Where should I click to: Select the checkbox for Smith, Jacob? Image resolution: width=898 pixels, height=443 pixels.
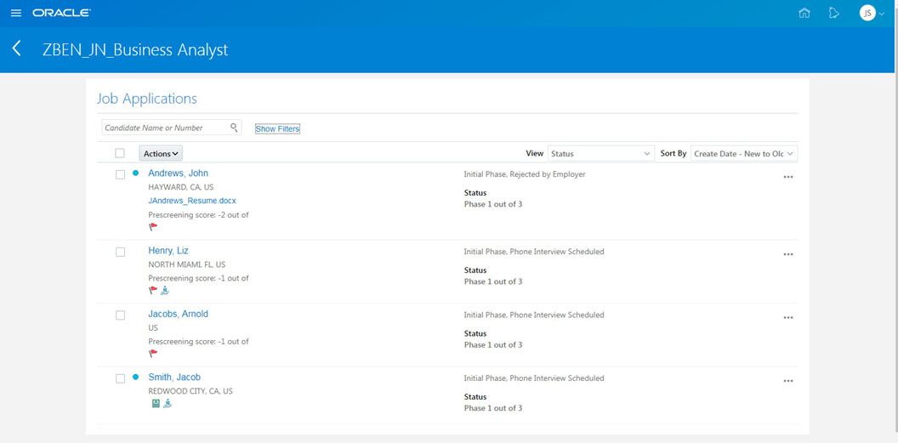tap(120, 378)
